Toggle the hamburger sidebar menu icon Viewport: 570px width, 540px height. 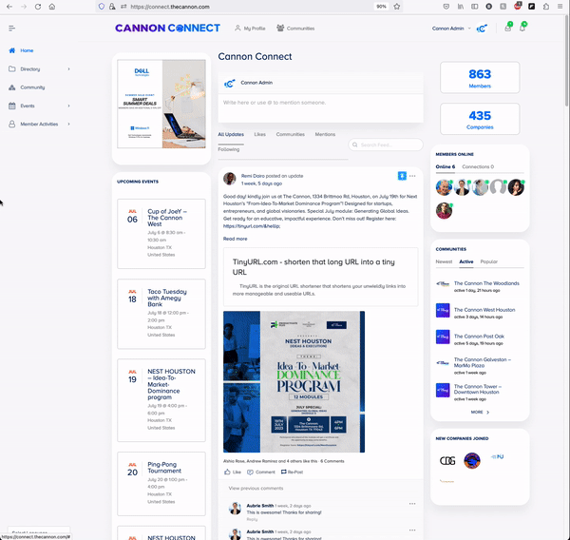point(12,29)
